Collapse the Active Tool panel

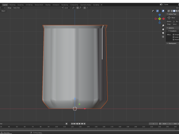tap(173, 14)
